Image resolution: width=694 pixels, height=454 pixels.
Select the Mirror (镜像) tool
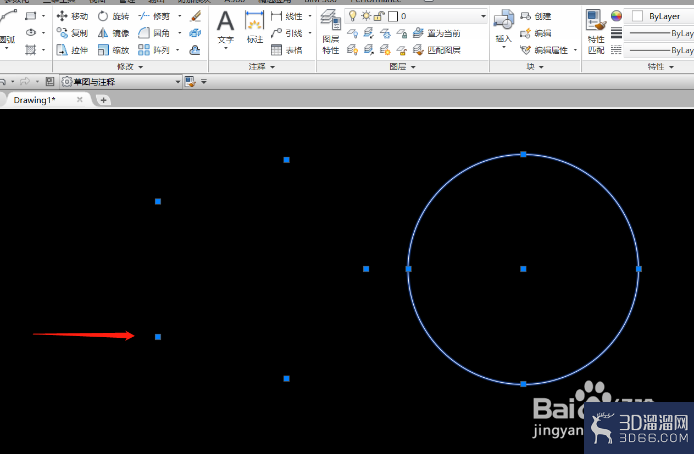tap(113, 33)
